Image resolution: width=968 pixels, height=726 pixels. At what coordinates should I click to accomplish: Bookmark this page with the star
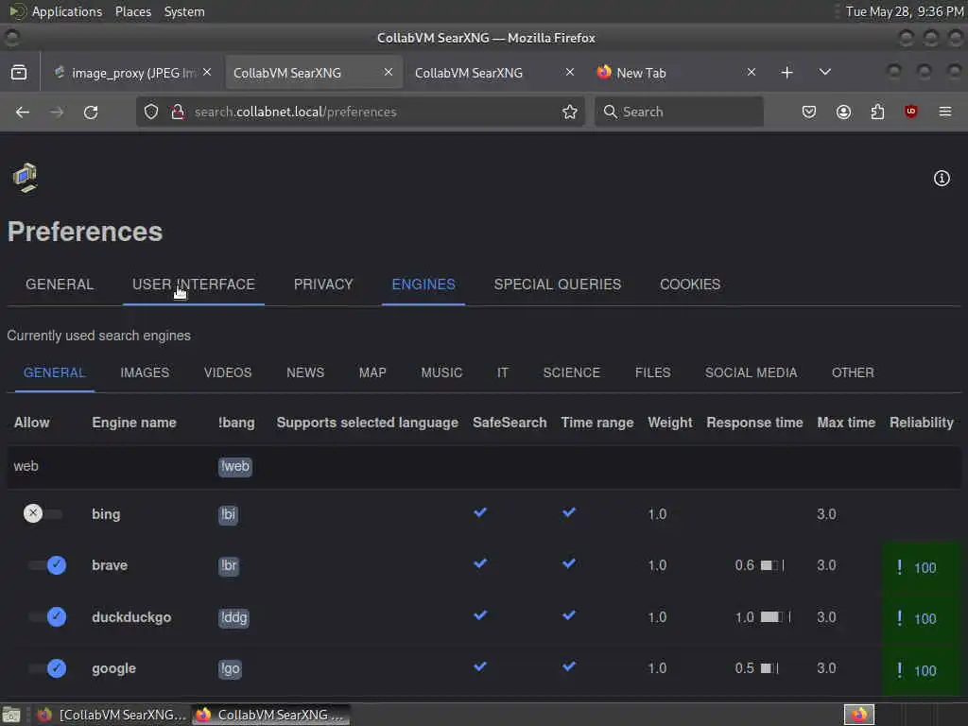point(570,112)
